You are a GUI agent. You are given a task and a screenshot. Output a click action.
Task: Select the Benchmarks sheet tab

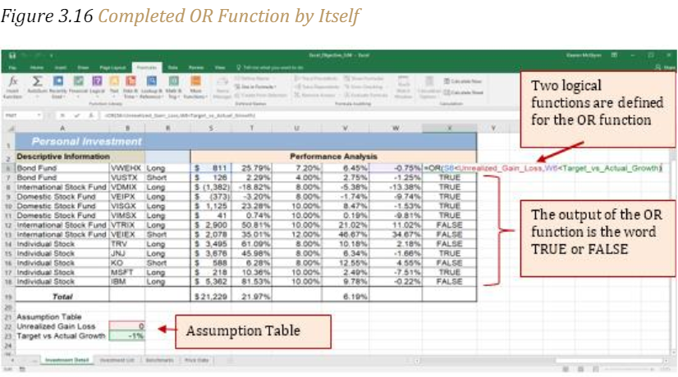pyautogui.click(x=159, y=360)
